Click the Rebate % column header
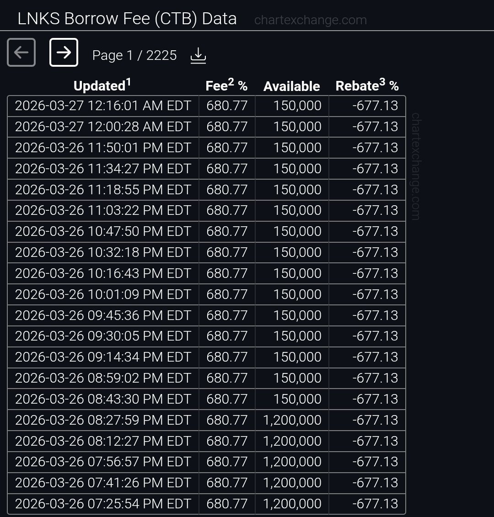The width and height of the screenshot is (494, 517). (367, 85)
